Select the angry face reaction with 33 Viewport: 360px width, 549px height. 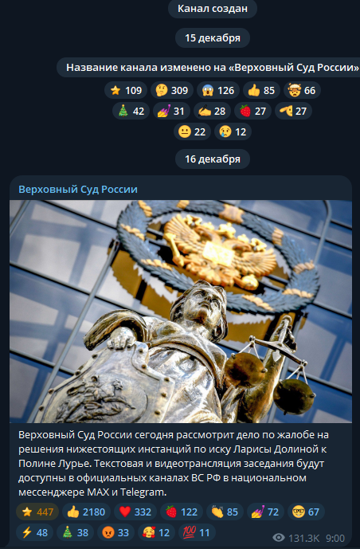(x=115, y=532)
